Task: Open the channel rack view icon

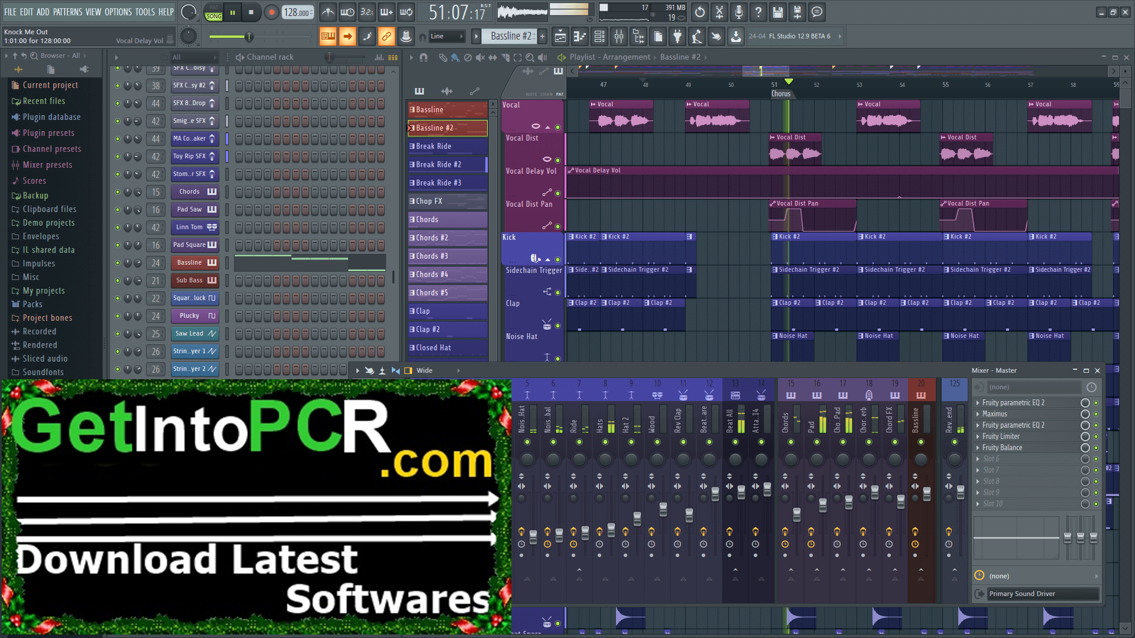Action: click(599, 37)
